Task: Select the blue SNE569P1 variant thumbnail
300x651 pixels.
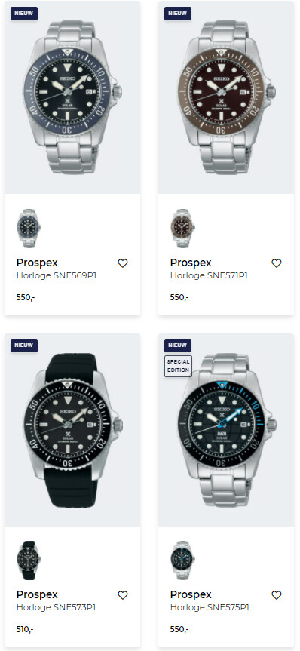Action: point(29,229)
